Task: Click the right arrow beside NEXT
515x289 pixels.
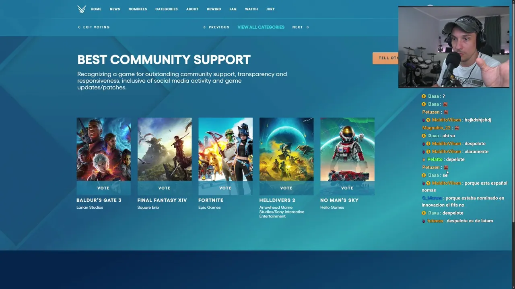Action: click(307, 27)
